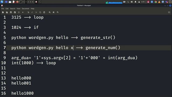Paste from clipboard using toolbar icon

pyautogui.click(x=44, y=12)
